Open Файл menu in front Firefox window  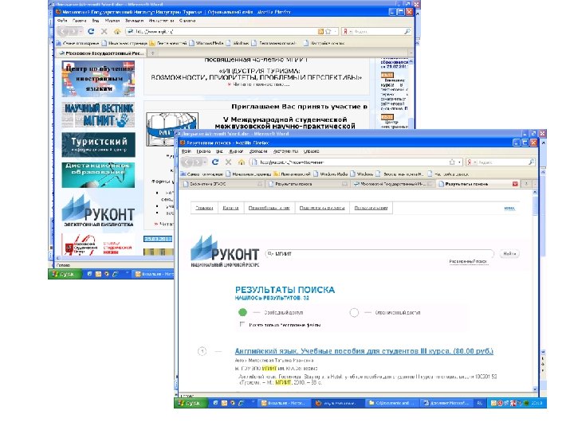click(x=187, y=151)
